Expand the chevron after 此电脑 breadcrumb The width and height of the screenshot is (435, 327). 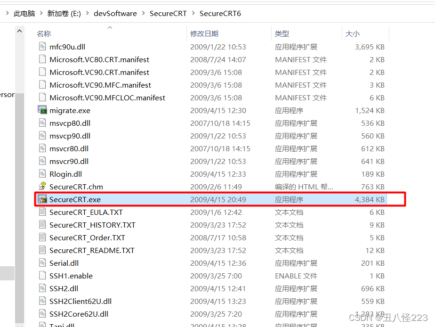tap(41, 13)
